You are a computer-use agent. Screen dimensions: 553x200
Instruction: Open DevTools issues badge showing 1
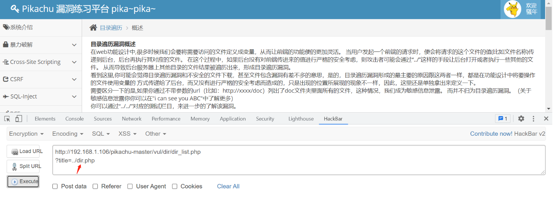[x=503, y=119]
